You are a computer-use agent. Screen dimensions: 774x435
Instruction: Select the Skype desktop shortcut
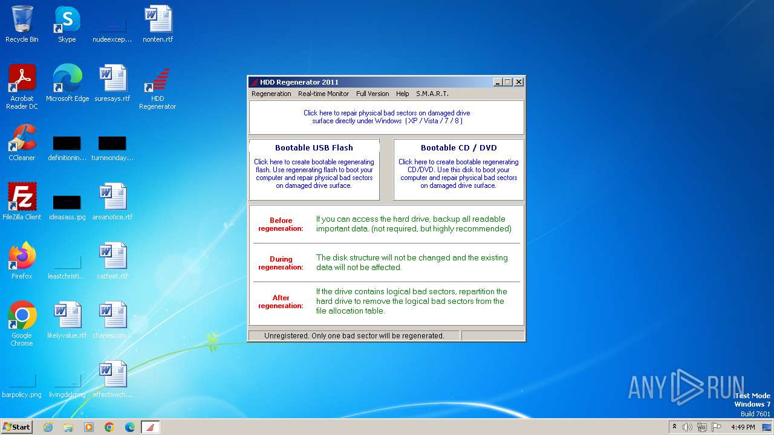(x=67, y=24)
